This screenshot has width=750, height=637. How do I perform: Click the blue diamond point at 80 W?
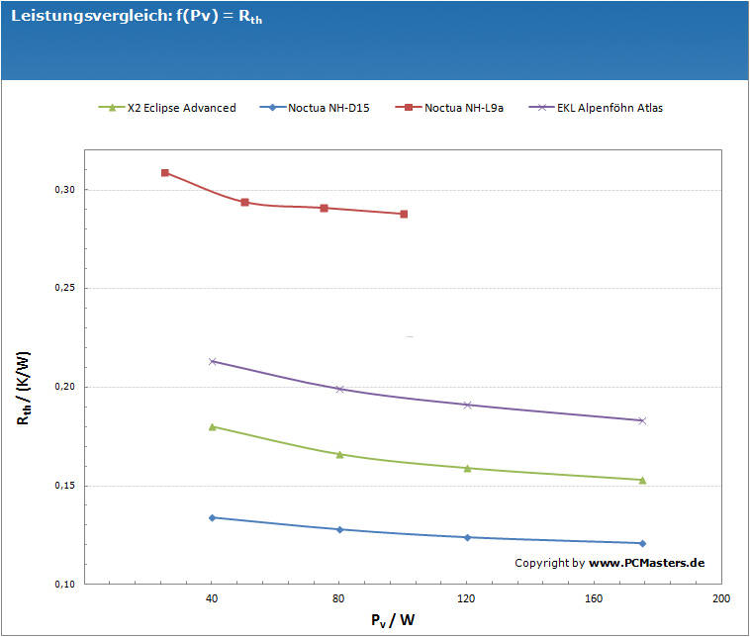pos(339,530)
